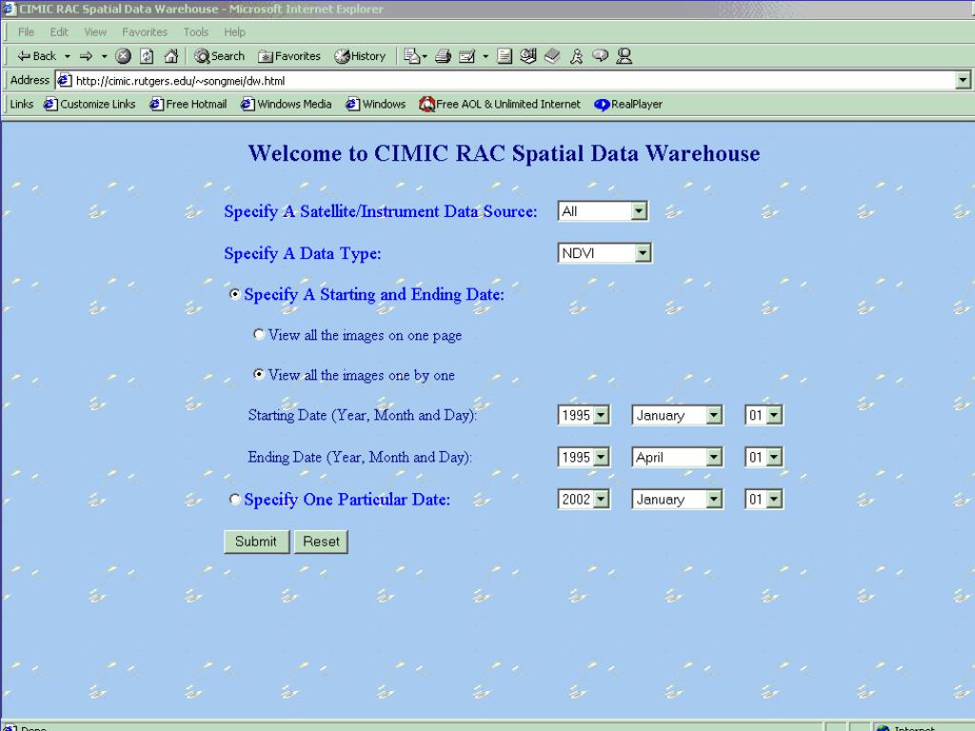The width and height of the screenshot is (975, 731).
Task: Open the Free Hotmail link
Action: pyautogui.click(x=189, y=105)
